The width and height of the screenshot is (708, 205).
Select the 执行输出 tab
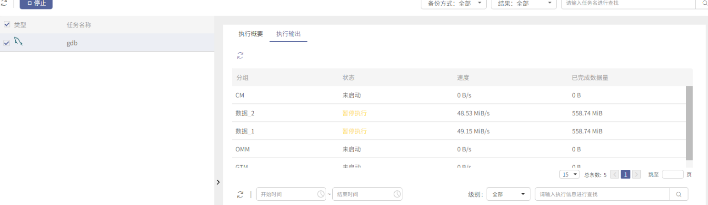(x=289, y=34)
